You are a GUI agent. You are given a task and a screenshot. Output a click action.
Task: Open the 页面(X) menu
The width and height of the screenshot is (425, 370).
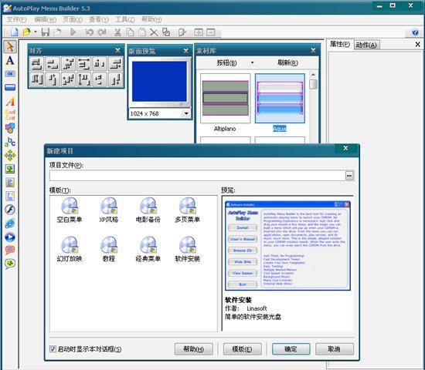(x=73, y=19)
